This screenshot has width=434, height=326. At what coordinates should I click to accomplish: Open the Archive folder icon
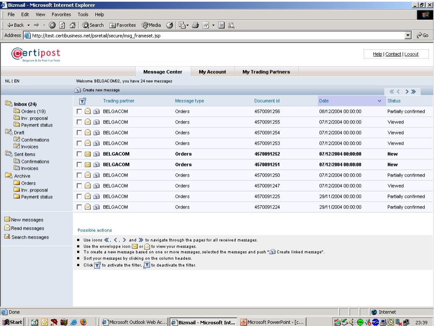click(8, 175)
